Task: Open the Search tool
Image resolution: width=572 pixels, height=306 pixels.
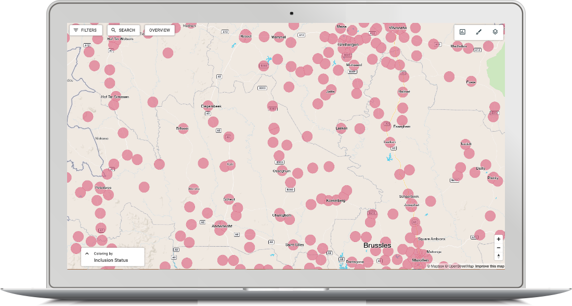Action: [x=124, y=30]
